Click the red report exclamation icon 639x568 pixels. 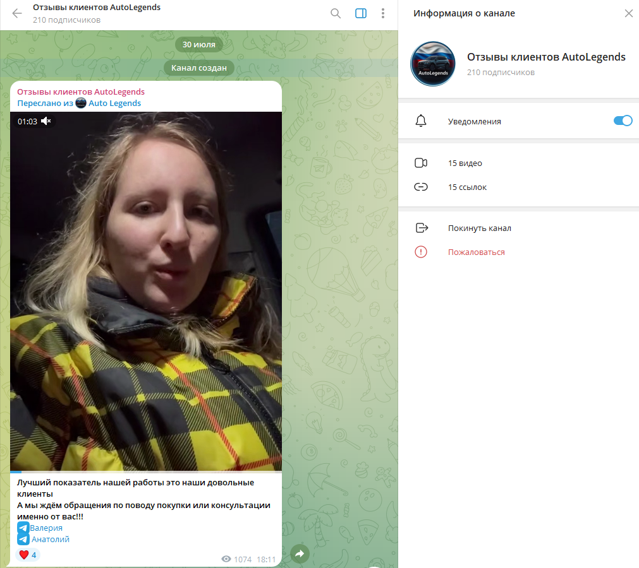click(421, 252)
